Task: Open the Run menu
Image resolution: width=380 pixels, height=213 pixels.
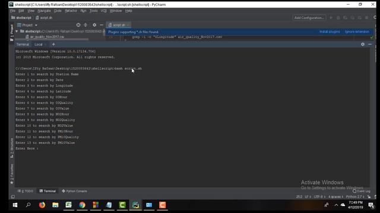Action: pyautogui.click(x=83, y=11)
